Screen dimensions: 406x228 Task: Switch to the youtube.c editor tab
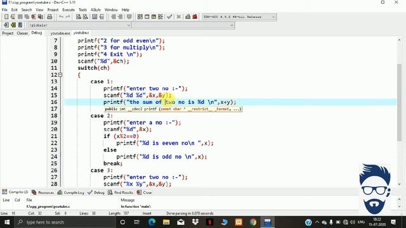click(81, 33)
